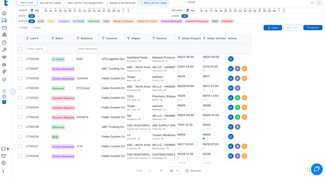
Task: Open the pie chart reports sidebar icon
Action: coord(4,43)
